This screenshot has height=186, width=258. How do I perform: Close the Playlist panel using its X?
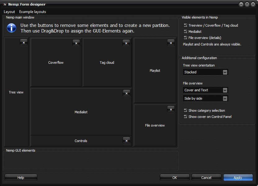coord(171,43)
